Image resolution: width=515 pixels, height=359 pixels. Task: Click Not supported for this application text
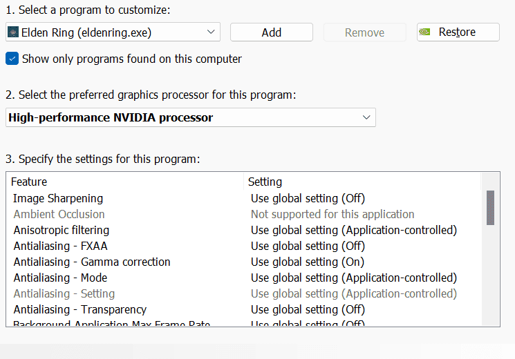point(333,214)
